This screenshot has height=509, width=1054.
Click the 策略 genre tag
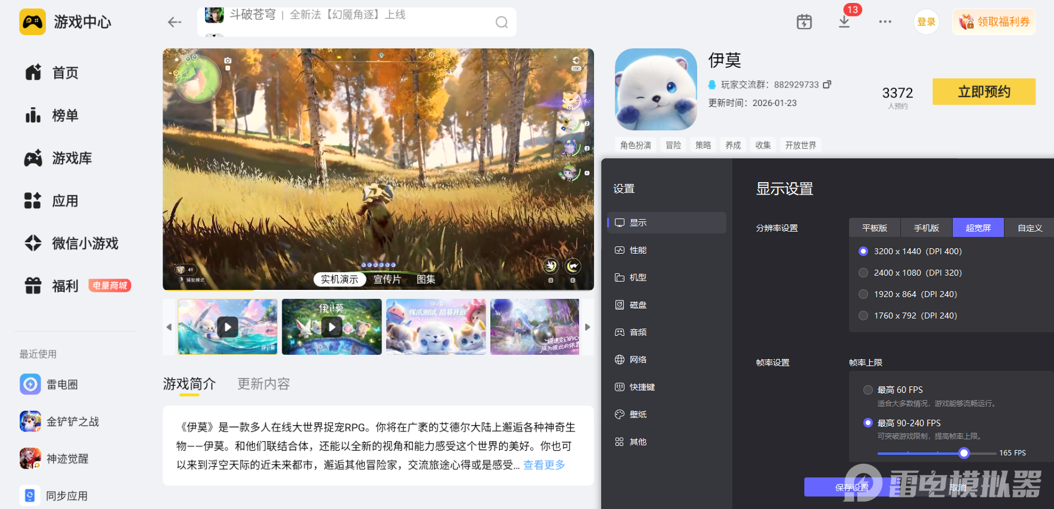pos(704,145)
